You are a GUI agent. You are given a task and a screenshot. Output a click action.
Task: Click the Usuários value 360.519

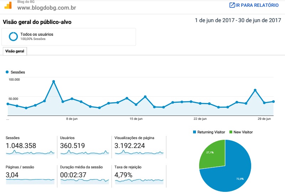(x=72, y=145)
